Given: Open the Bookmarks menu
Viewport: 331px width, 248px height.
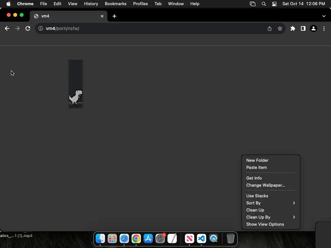Looking at the screenshot, I should [116, 4].
